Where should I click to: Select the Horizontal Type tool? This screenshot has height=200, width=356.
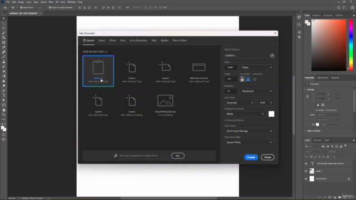point(4,96)
